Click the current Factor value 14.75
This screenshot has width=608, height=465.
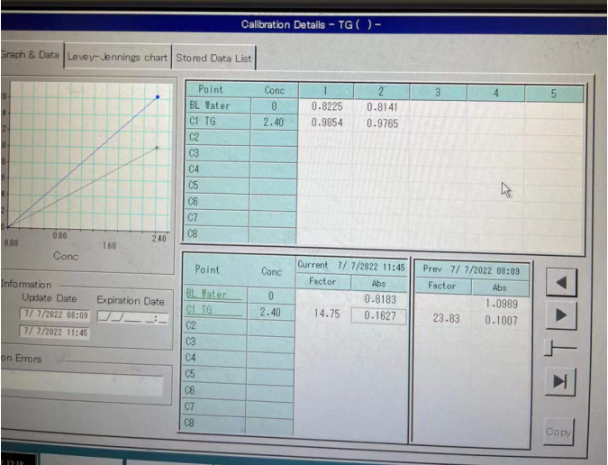pos(326,315)
